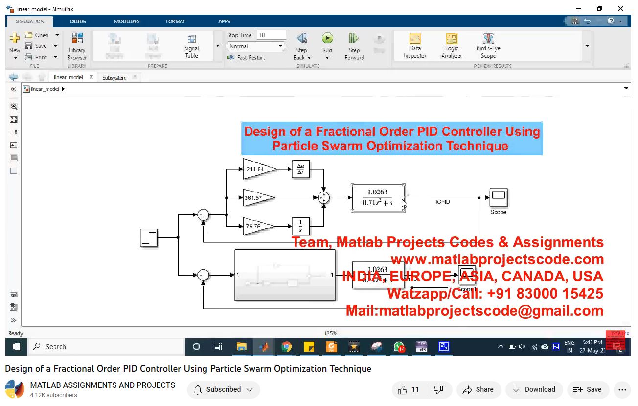Viewport: 638px width, 406px height.
Task: Add an Annotation from the palette
Action: [14, 145]
